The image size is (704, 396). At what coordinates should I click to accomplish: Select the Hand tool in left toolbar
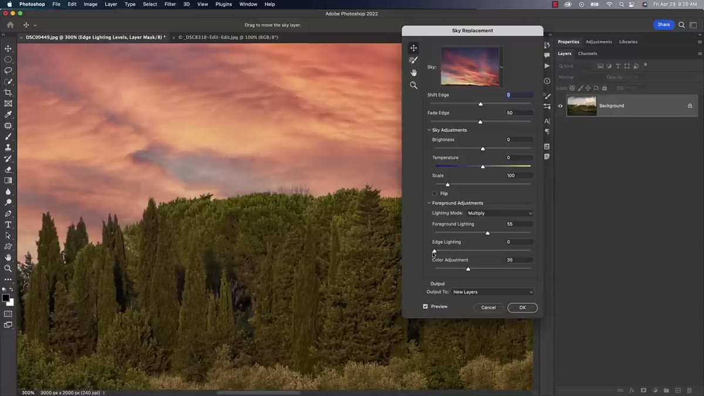tap(8, 257)
